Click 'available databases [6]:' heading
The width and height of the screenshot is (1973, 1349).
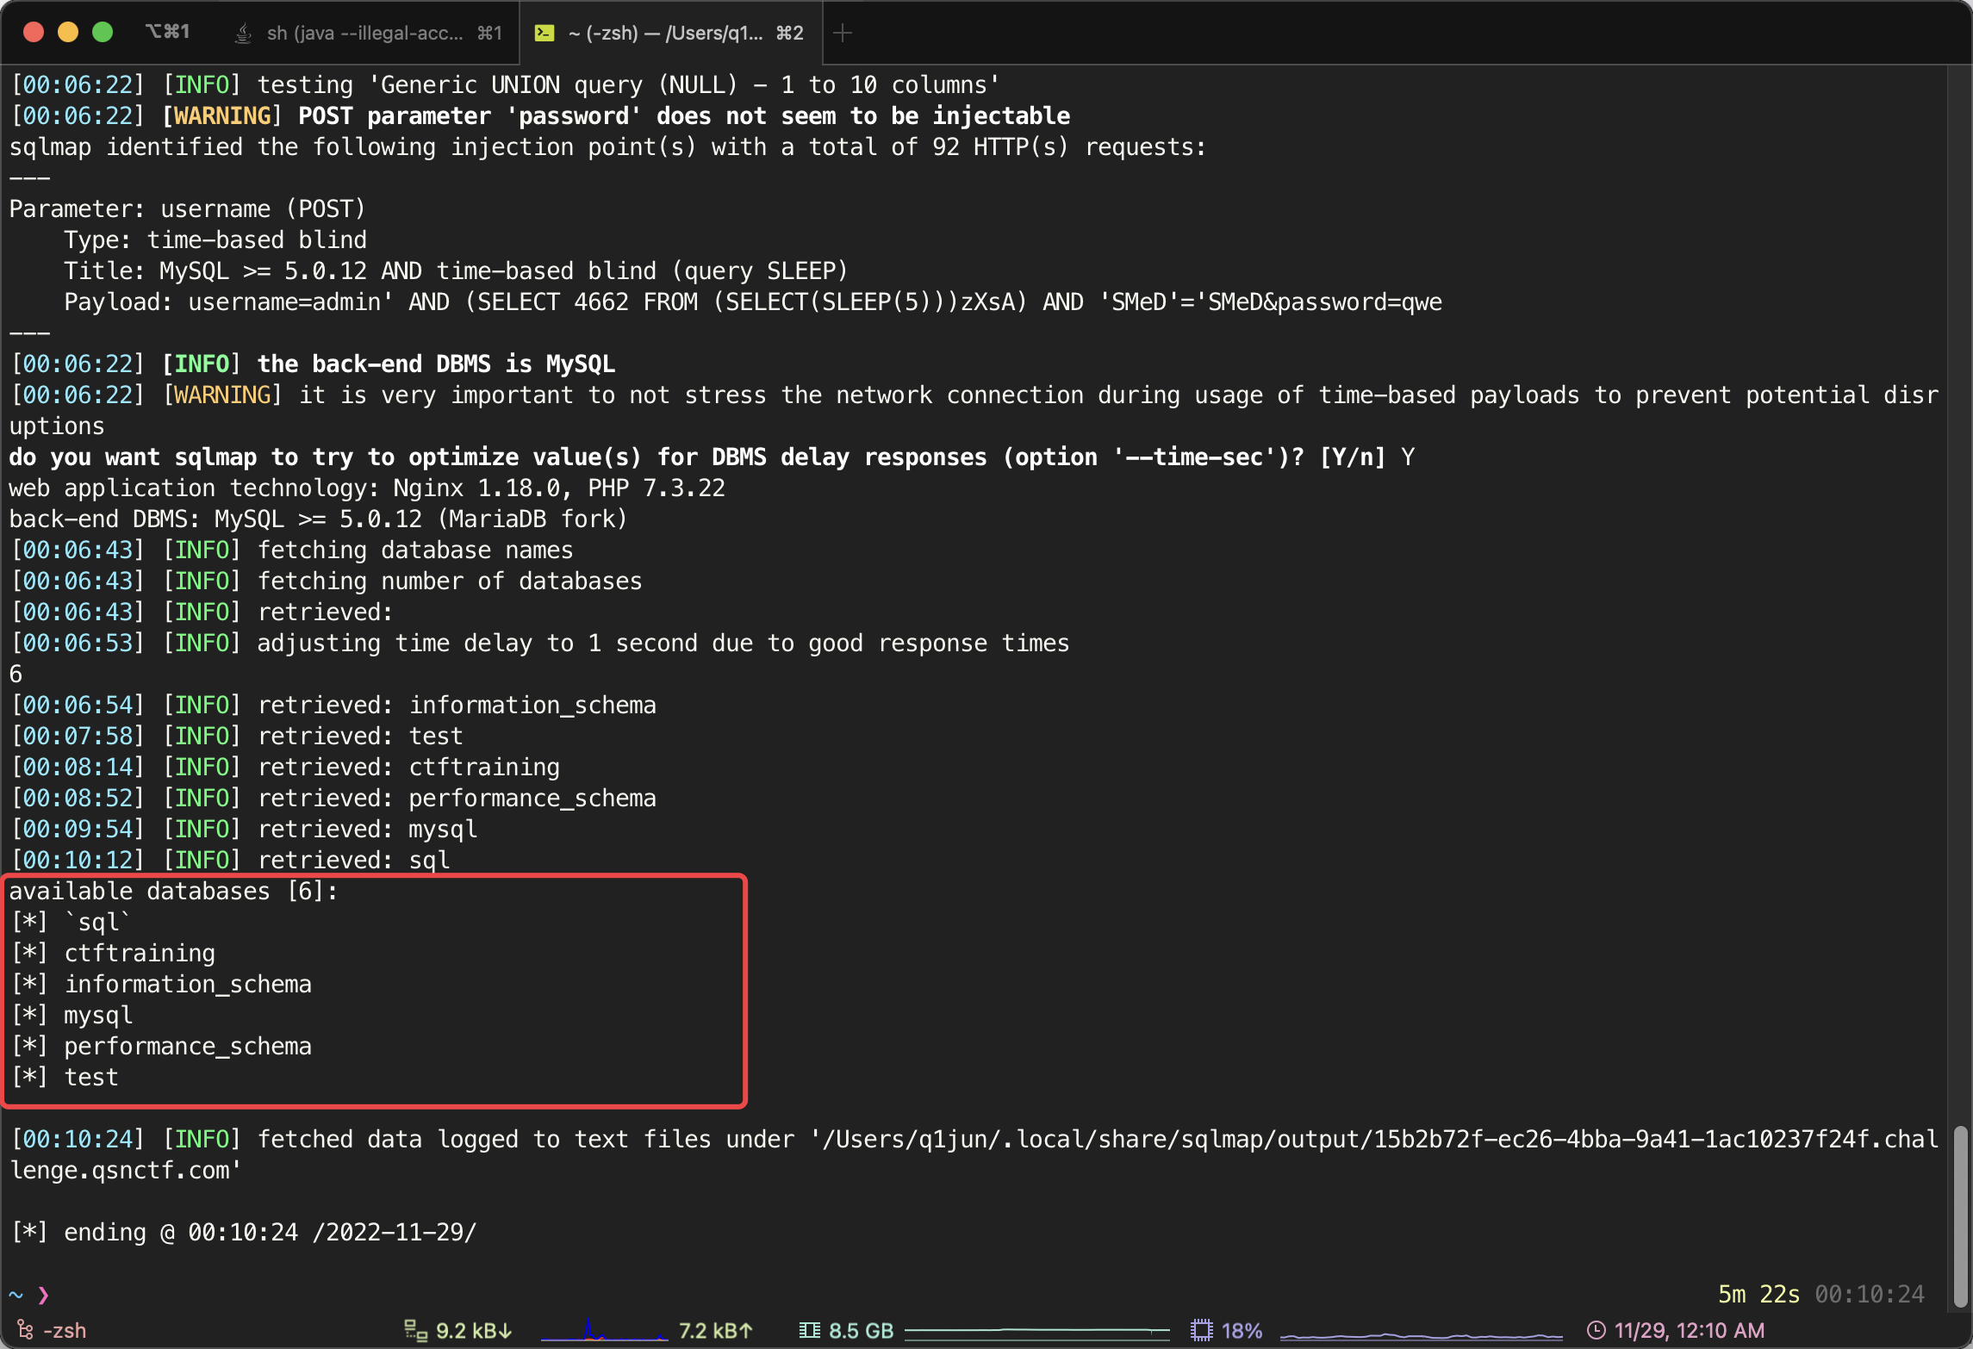(x=174, y=892)
